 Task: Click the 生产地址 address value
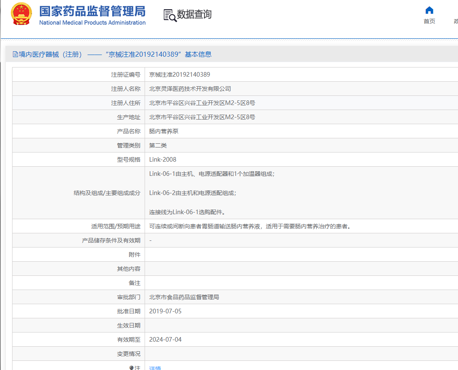click(x=202, y=117)
